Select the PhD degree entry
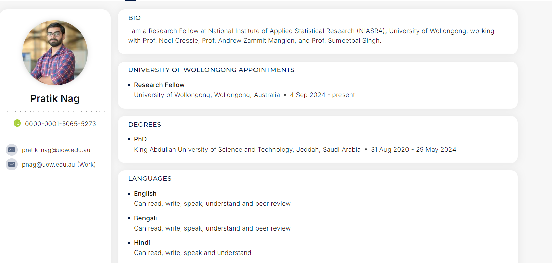This screenshot has width=552, height=263. 140,139
